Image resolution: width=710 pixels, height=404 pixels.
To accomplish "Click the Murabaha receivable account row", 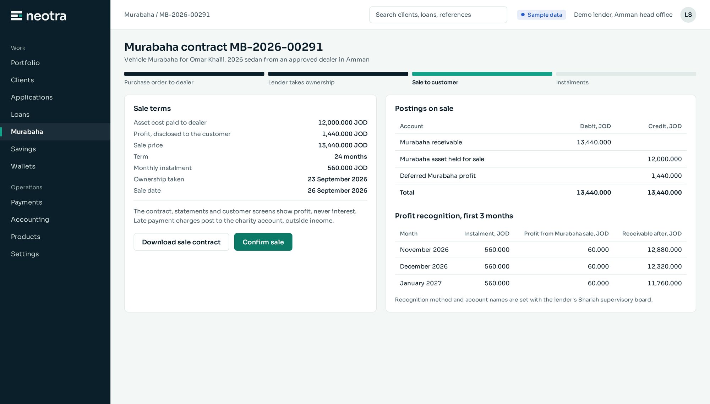I will 541,142.
